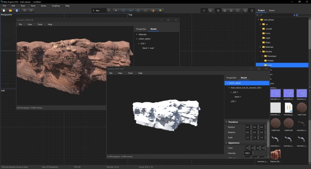The height and width of the screenshot is (169, 311).
Task: Click the plus icon in Project panel
Action: 258,15
